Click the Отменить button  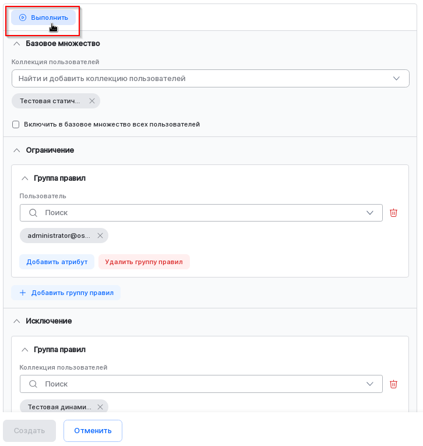point(93,431)
